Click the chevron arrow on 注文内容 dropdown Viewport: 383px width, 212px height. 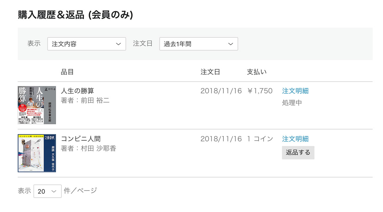[x=118, y=44]
